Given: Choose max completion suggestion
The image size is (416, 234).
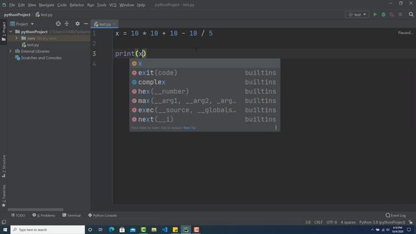Looking at the screenshot, I should click(x=205, y=101).
